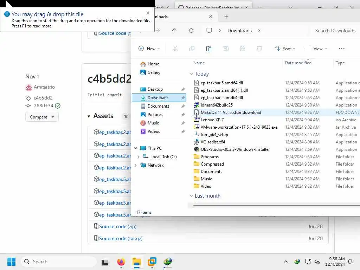Click the network display tray icon

pyautogui.click(x=308, y=262)
